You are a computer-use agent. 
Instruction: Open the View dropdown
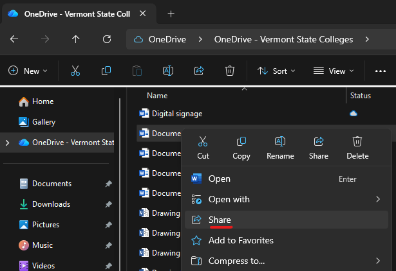[x=334, y=71]
